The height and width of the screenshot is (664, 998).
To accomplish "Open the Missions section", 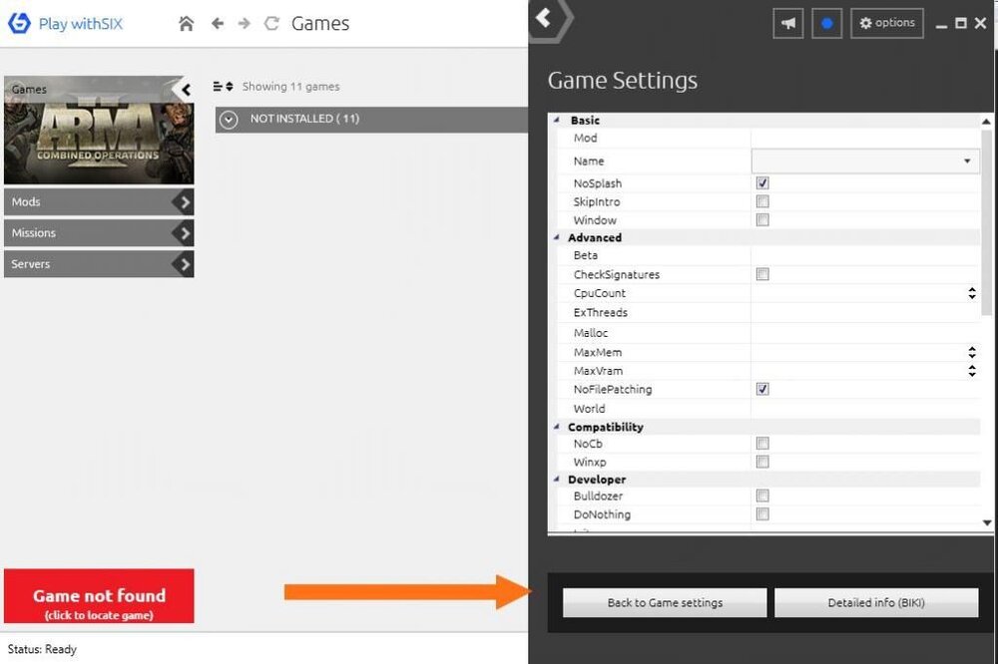I will (99, 233).
